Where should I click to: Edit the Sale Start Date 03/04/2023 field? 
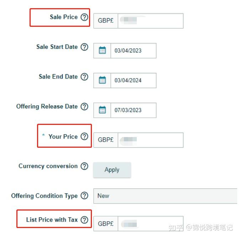[133, 51]
